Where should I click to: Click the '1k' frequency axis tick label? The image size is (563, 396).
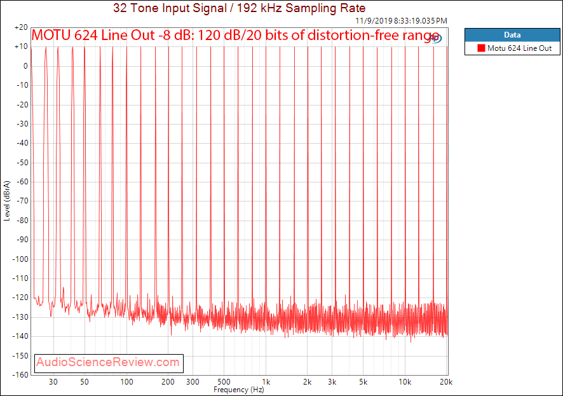click(x=266, y=381)
